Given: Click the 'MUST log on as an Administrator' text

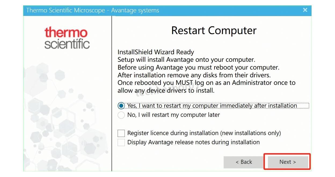Looking at the screenshot, I should 206,82.
